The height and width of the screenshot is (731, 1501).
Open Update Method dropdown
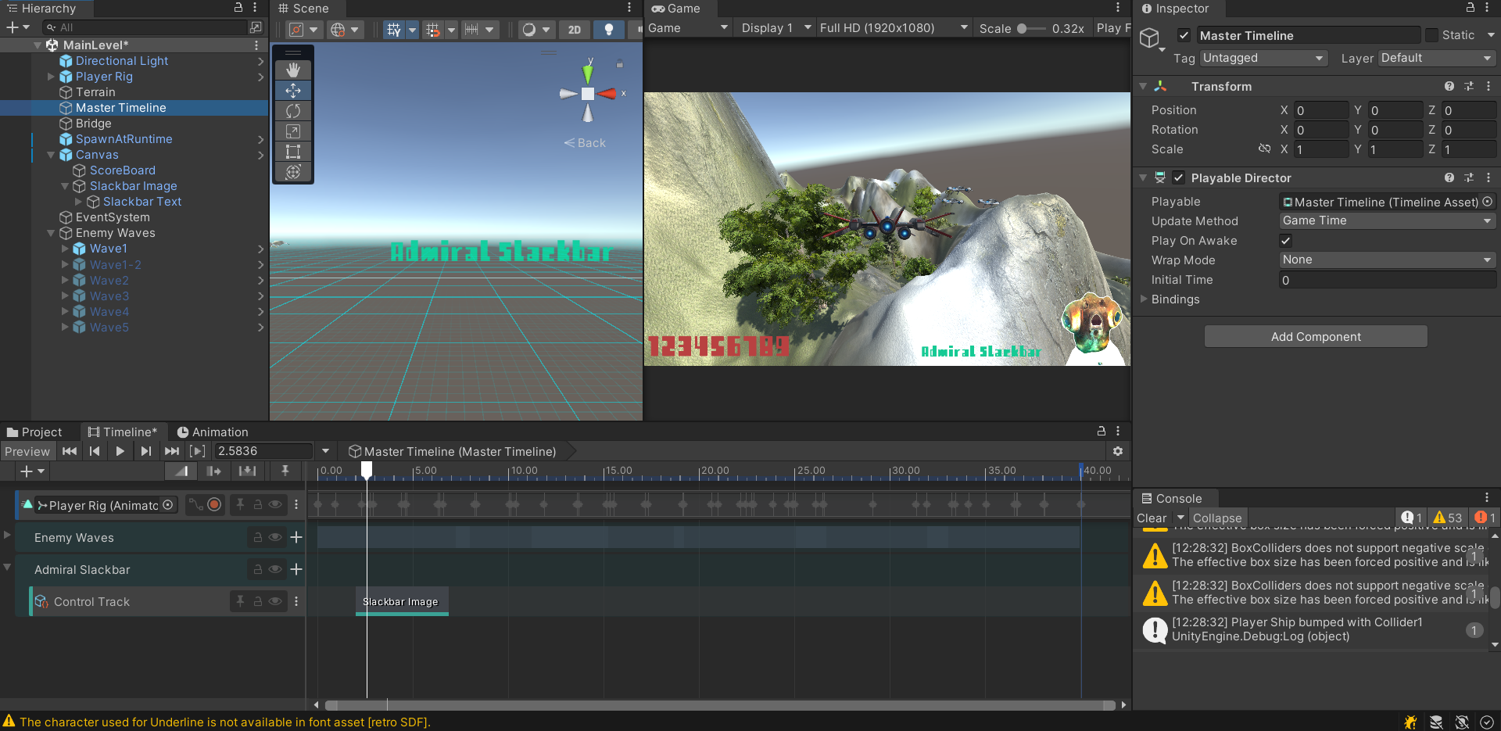pyautogui.click(x=1388, y=220)
